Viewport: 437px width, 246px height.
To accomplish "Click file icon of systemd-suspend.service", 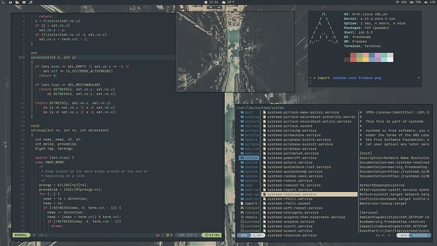I will tap(265, 222).
